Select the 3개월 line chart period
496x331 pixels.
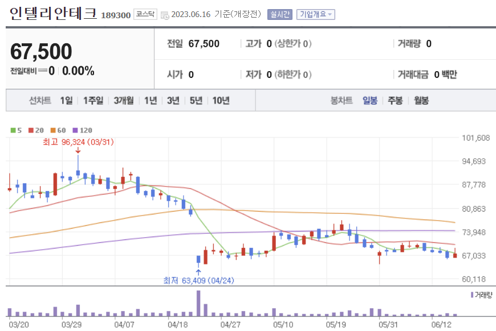[x=124, y=101]
